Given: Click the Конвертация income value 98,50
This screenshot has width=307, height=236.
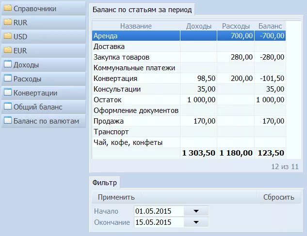Looking at the screenshot, I should coord(206,79).
